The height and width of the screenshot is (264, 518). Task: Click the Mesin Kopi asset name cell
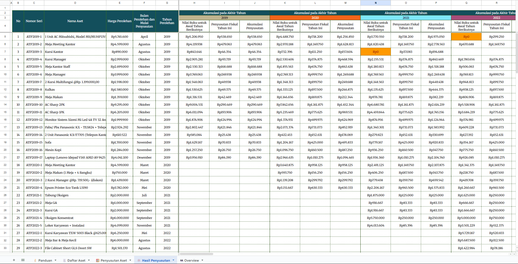pyautogui.click(x=75, y=150)
